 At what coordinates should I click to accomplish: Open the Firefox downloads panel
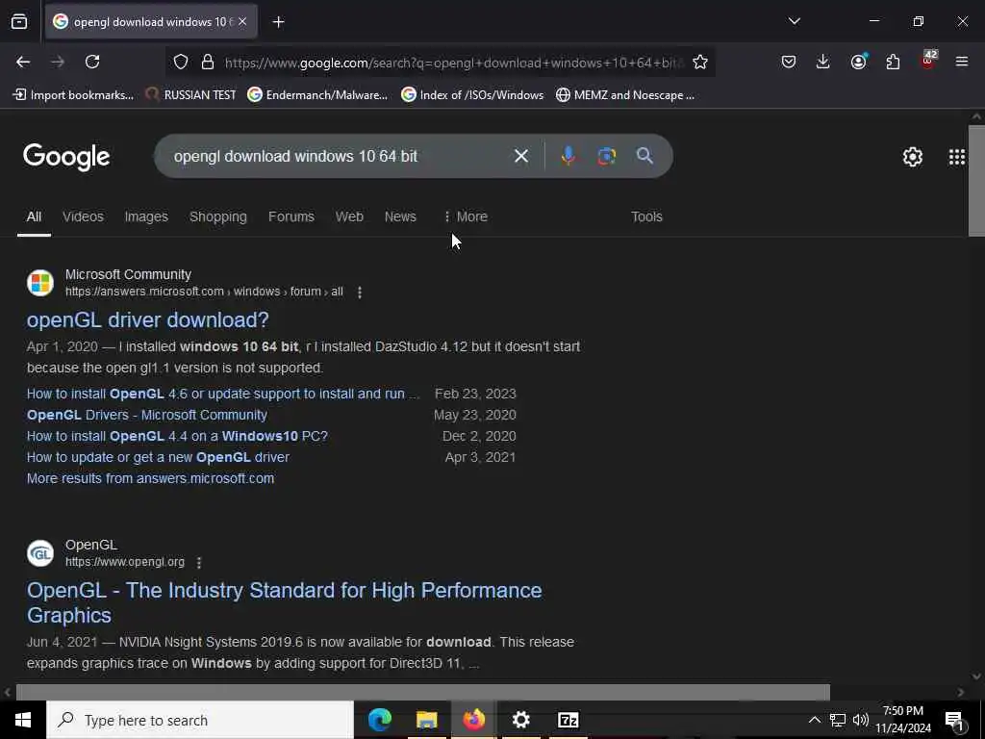[x=823, y=62]
